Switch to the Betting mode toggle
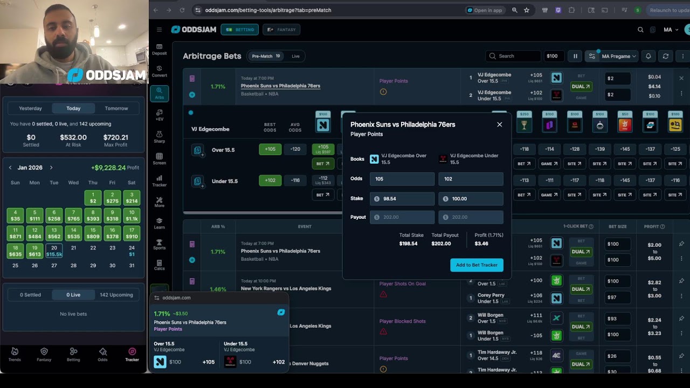Screen dimensions: 690x388 239,30
